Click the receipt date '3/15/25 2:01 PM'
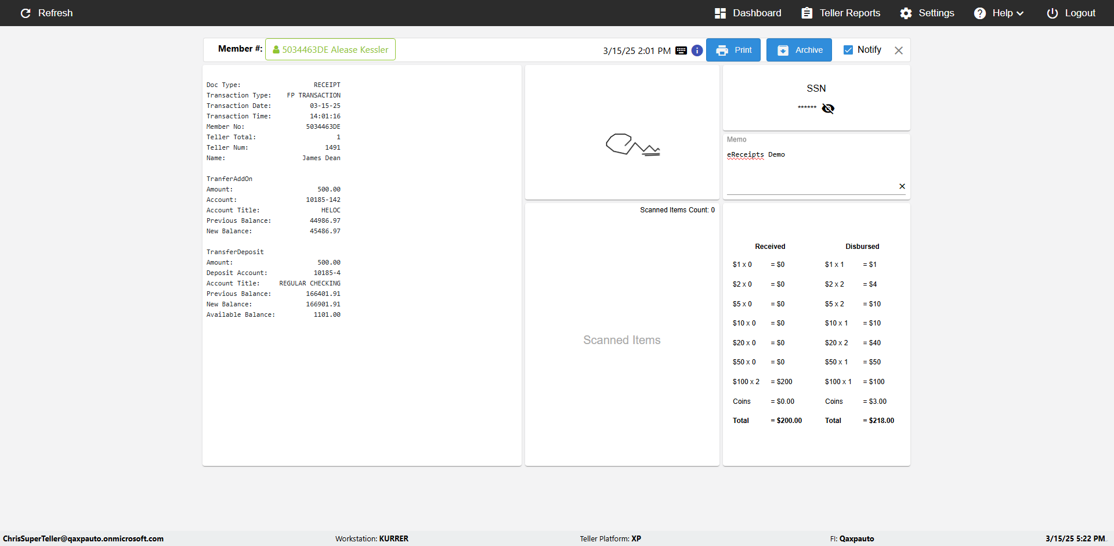This screenshot has width=1114, height=546. click(636, 50)
